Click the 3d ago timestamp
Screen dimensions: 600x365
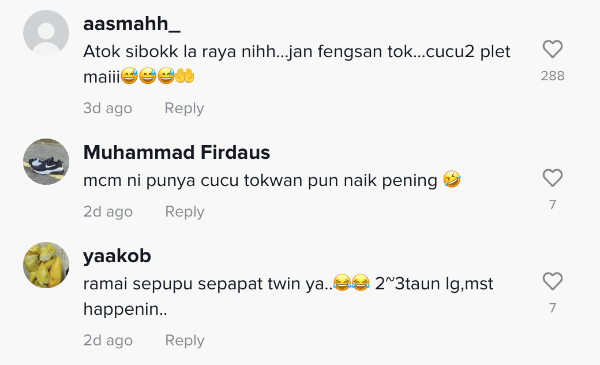click(x=107, y=109)
